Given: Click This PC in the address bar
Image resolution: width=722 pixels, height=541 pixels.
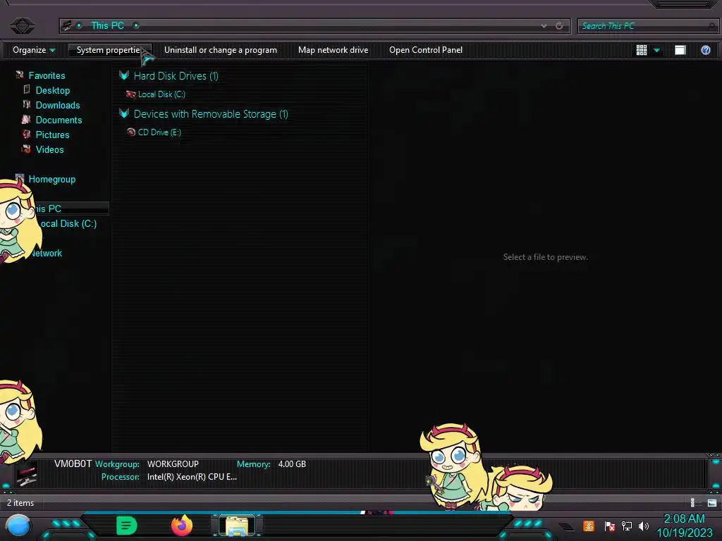Looking at the screenshot, I should tap(107, 26).
